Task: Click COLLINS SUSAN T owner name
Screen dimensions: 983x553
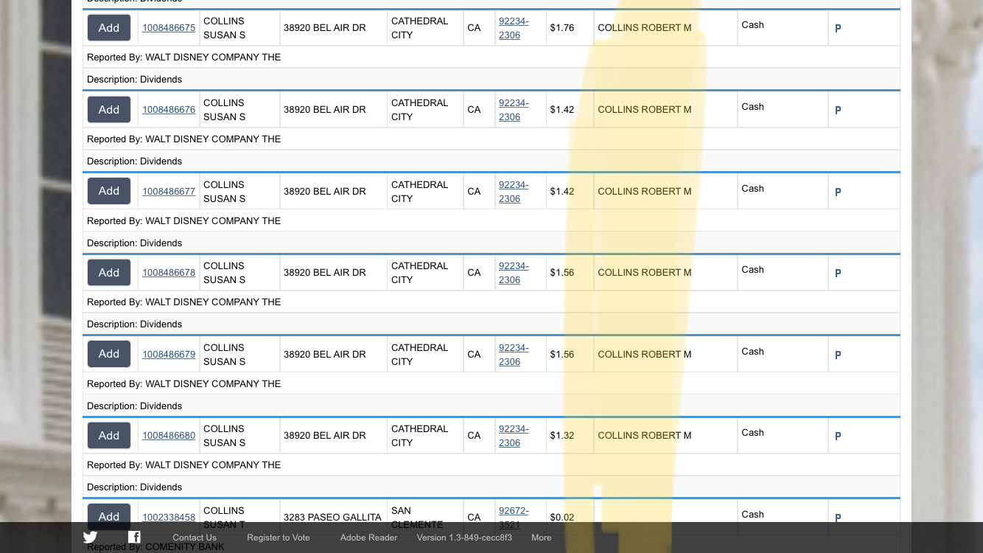Action: [x=224, y=518]
